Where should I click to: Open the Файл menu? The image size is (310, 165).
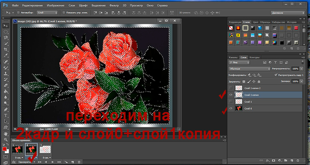click(16, 5)
